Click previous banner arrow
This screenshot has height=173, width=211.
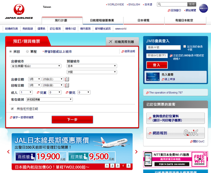tap(8, 152)
